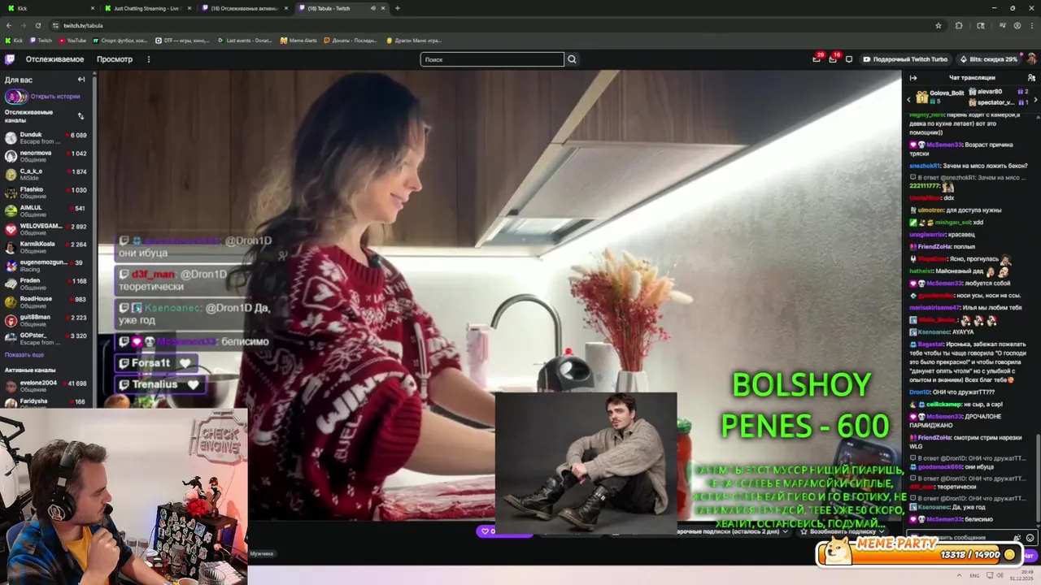The image size is (1041, 585).
Task: Open the three-dot more menu beside Просмотр
Action: pyautogui.click(x=148, y=59)
